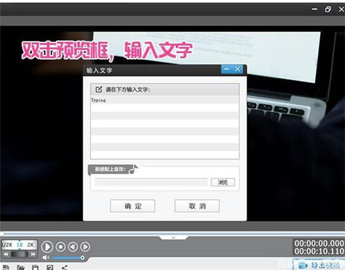Open help via the question mark icon
Viewport: 345px width, 270px height.
50,268
